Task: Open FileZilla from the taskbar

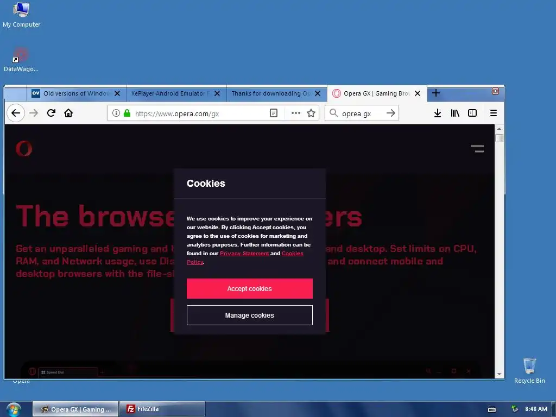Action: (x=162, y=409)
